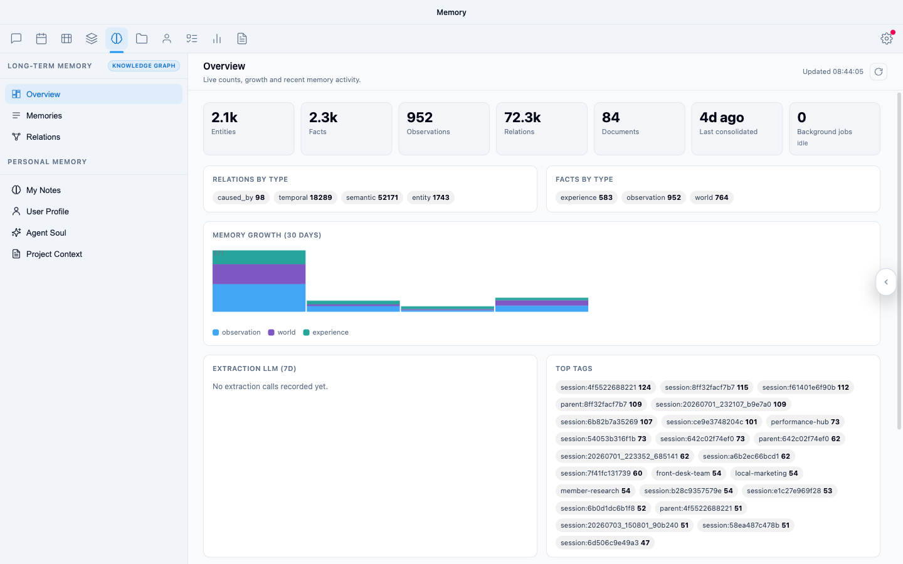
Task: Click the User Profile person icon
Action: pos(16,211)
